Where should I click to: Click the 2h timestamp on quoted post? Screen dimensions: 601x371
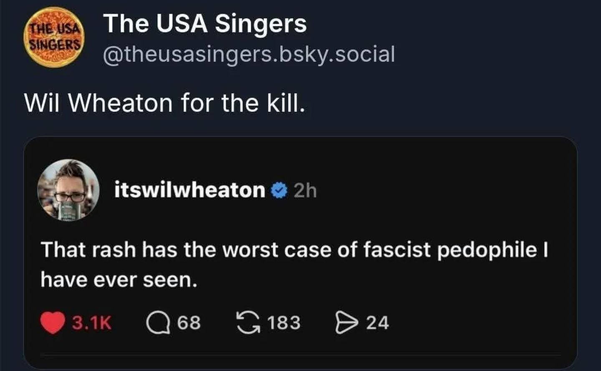coord(305,191)
